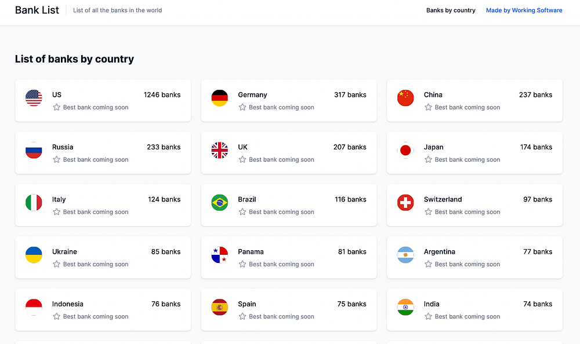580x344 pixels.
Task: Click the China flag icon
Action: (x=405, y=98)
